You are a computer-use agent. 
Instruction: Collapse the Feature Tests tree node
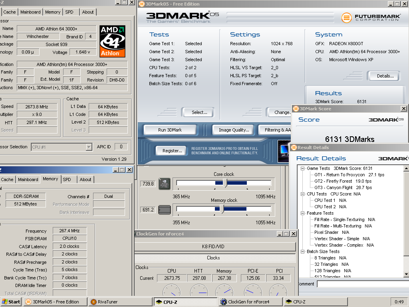[303, 213]
